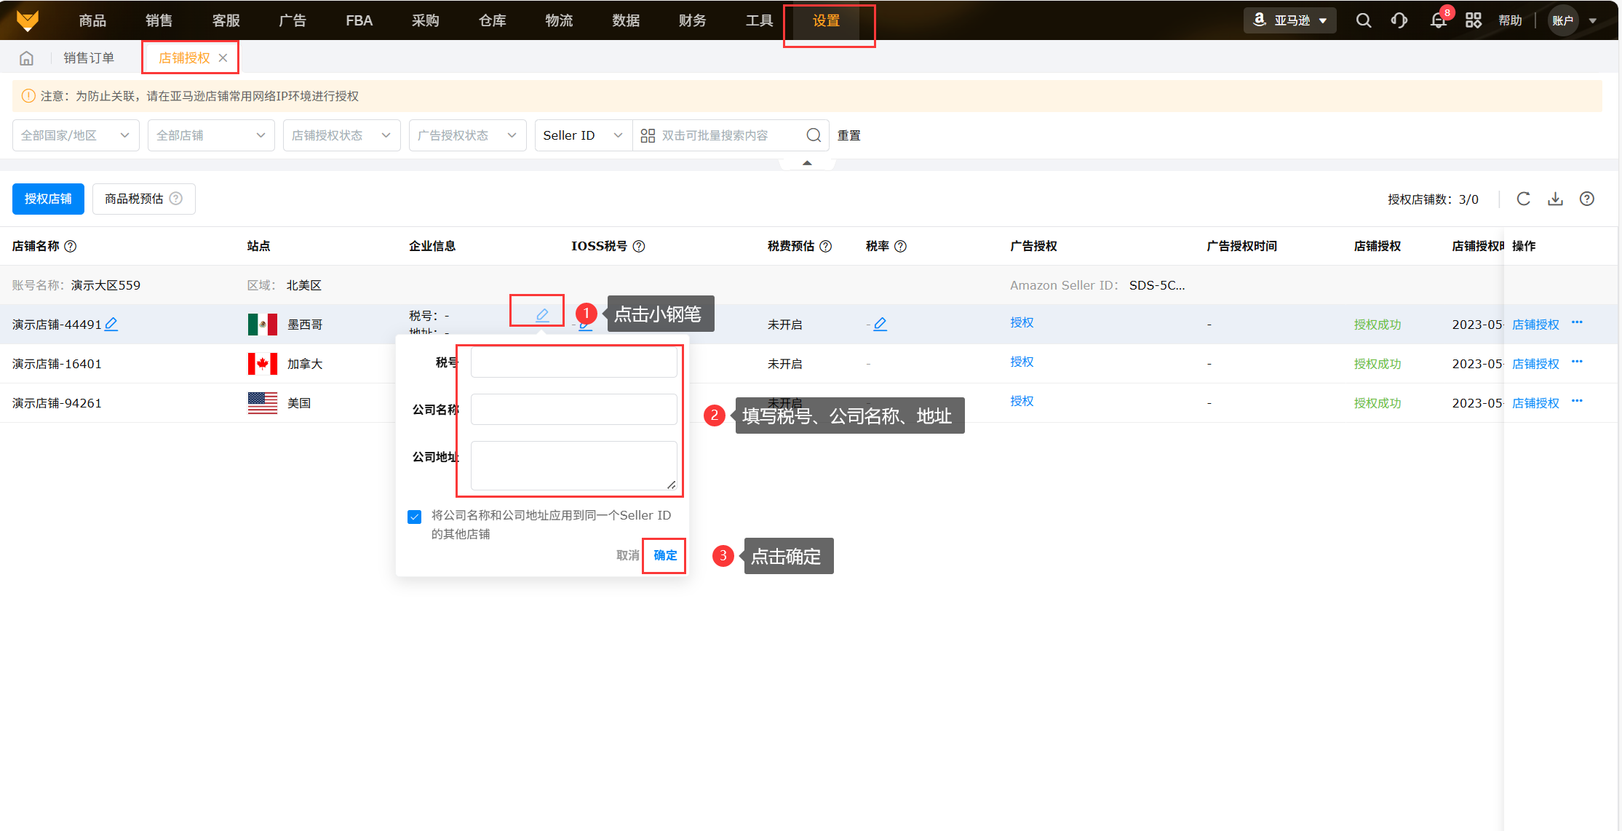
Task: Close the 店铺授权 tab
Action: [x=223, y=58]
